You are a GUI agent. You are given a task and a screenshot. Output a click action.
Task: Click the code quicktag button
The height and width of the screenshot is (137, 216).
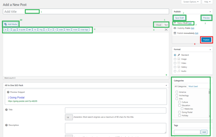click(61, 30)
